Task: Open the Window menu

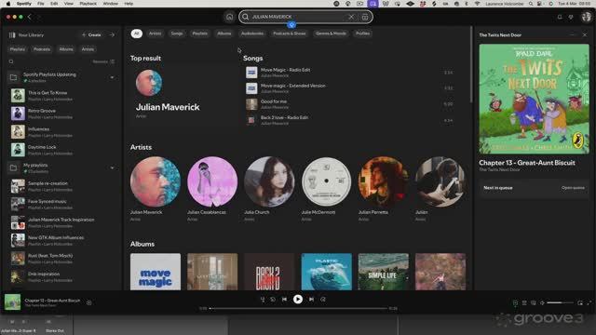Action: tap(111, 4)
